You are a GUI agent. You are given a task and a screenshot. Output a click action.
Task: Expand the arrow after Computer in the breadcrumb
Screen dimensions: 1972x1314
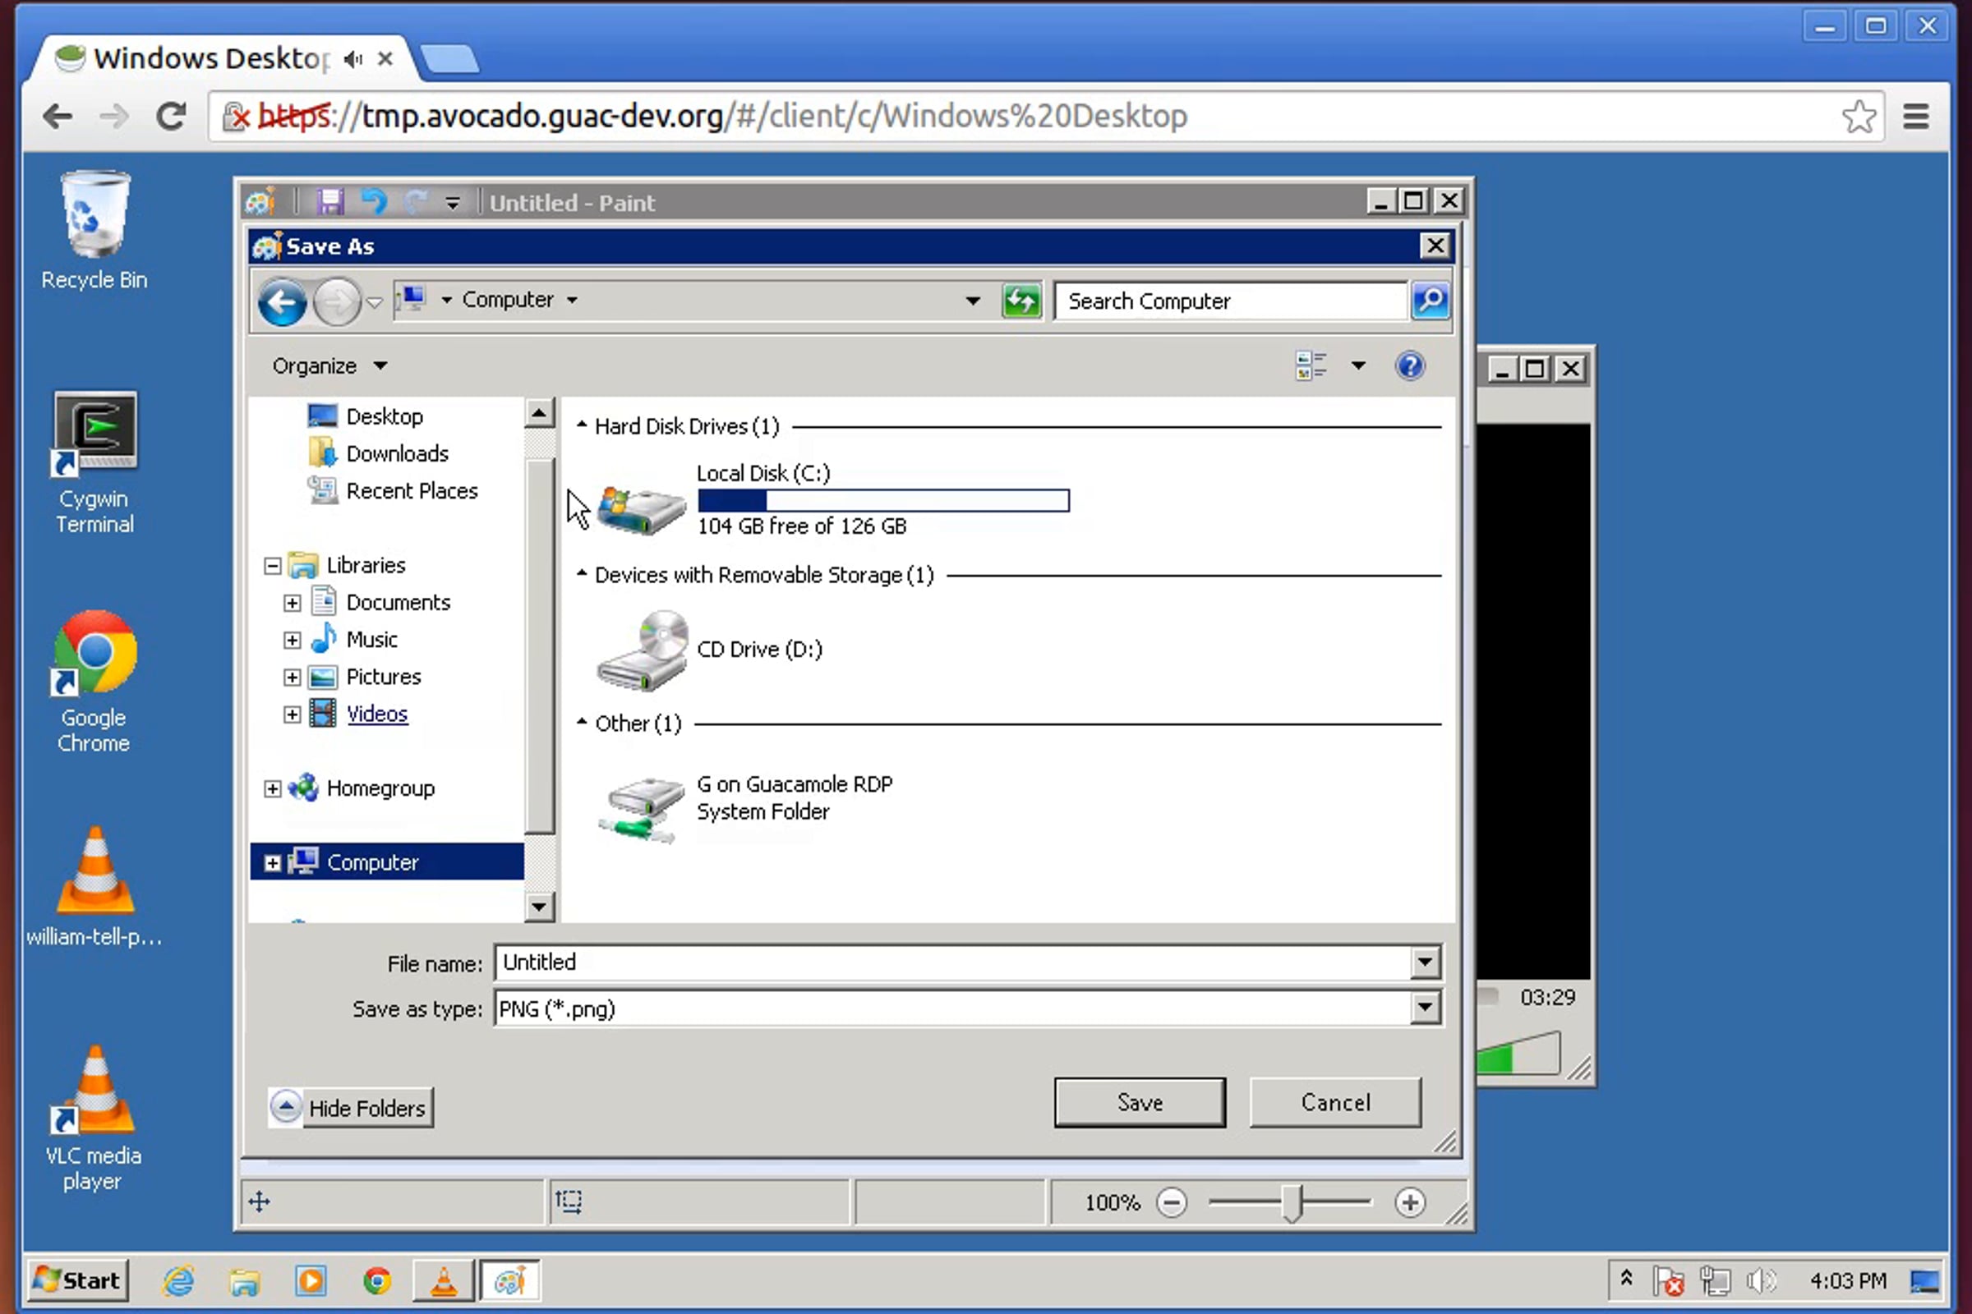coord(572,300)
